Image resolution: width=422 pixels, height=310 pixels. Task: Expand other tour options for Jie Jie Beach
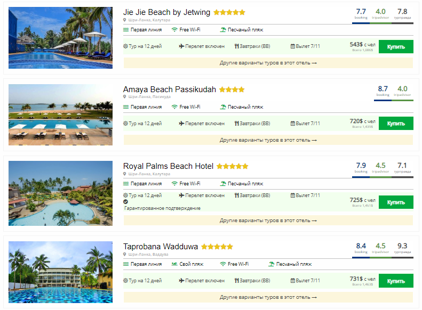pyautogui.click(x=268, y=63)
